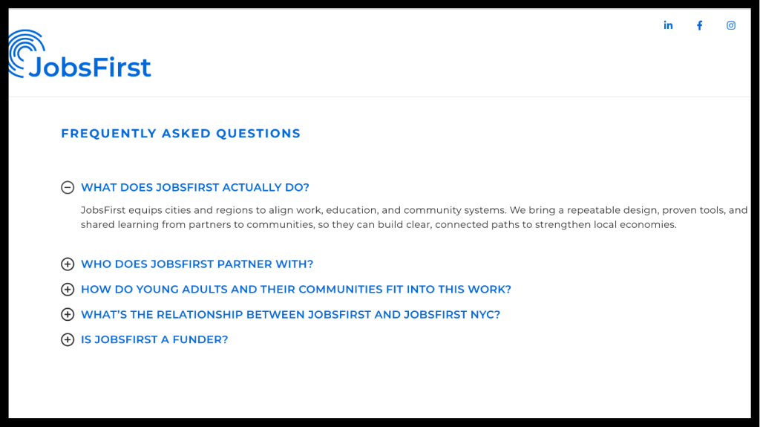Image resolution: width=760 pixels, height=427 pixels.
Task: Open the LinkedIn social icon
Action: 668,25
